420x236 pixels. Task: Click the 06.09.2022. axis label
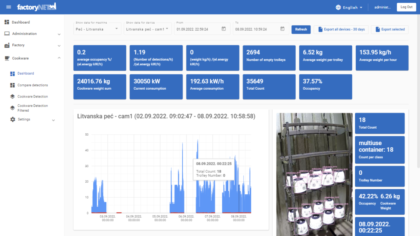point(186,218)
